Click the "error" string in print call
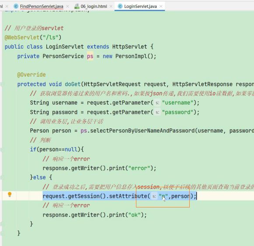The height and width of the screenshot is (246, 254). (x=139, y=168)
